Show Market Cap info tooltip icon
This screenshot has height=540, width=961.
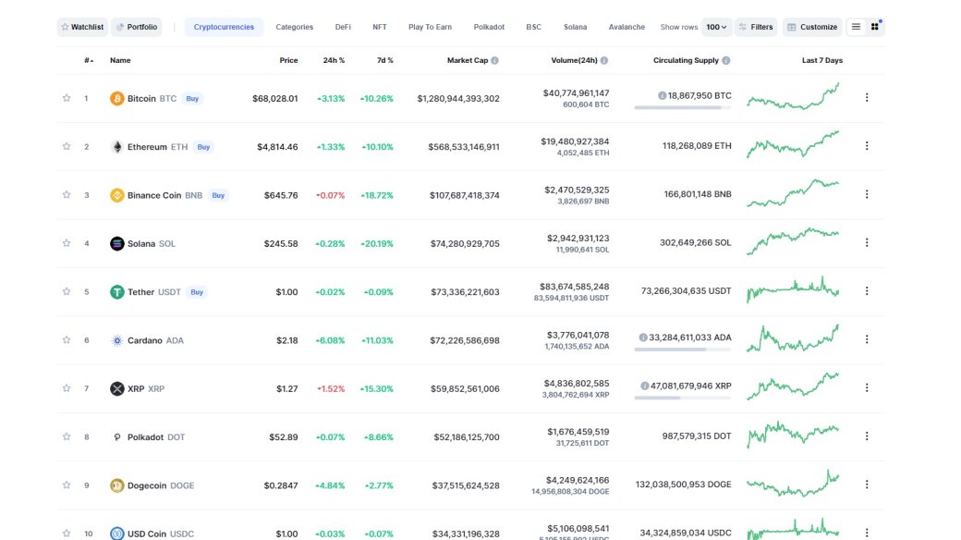click(494, 60)
